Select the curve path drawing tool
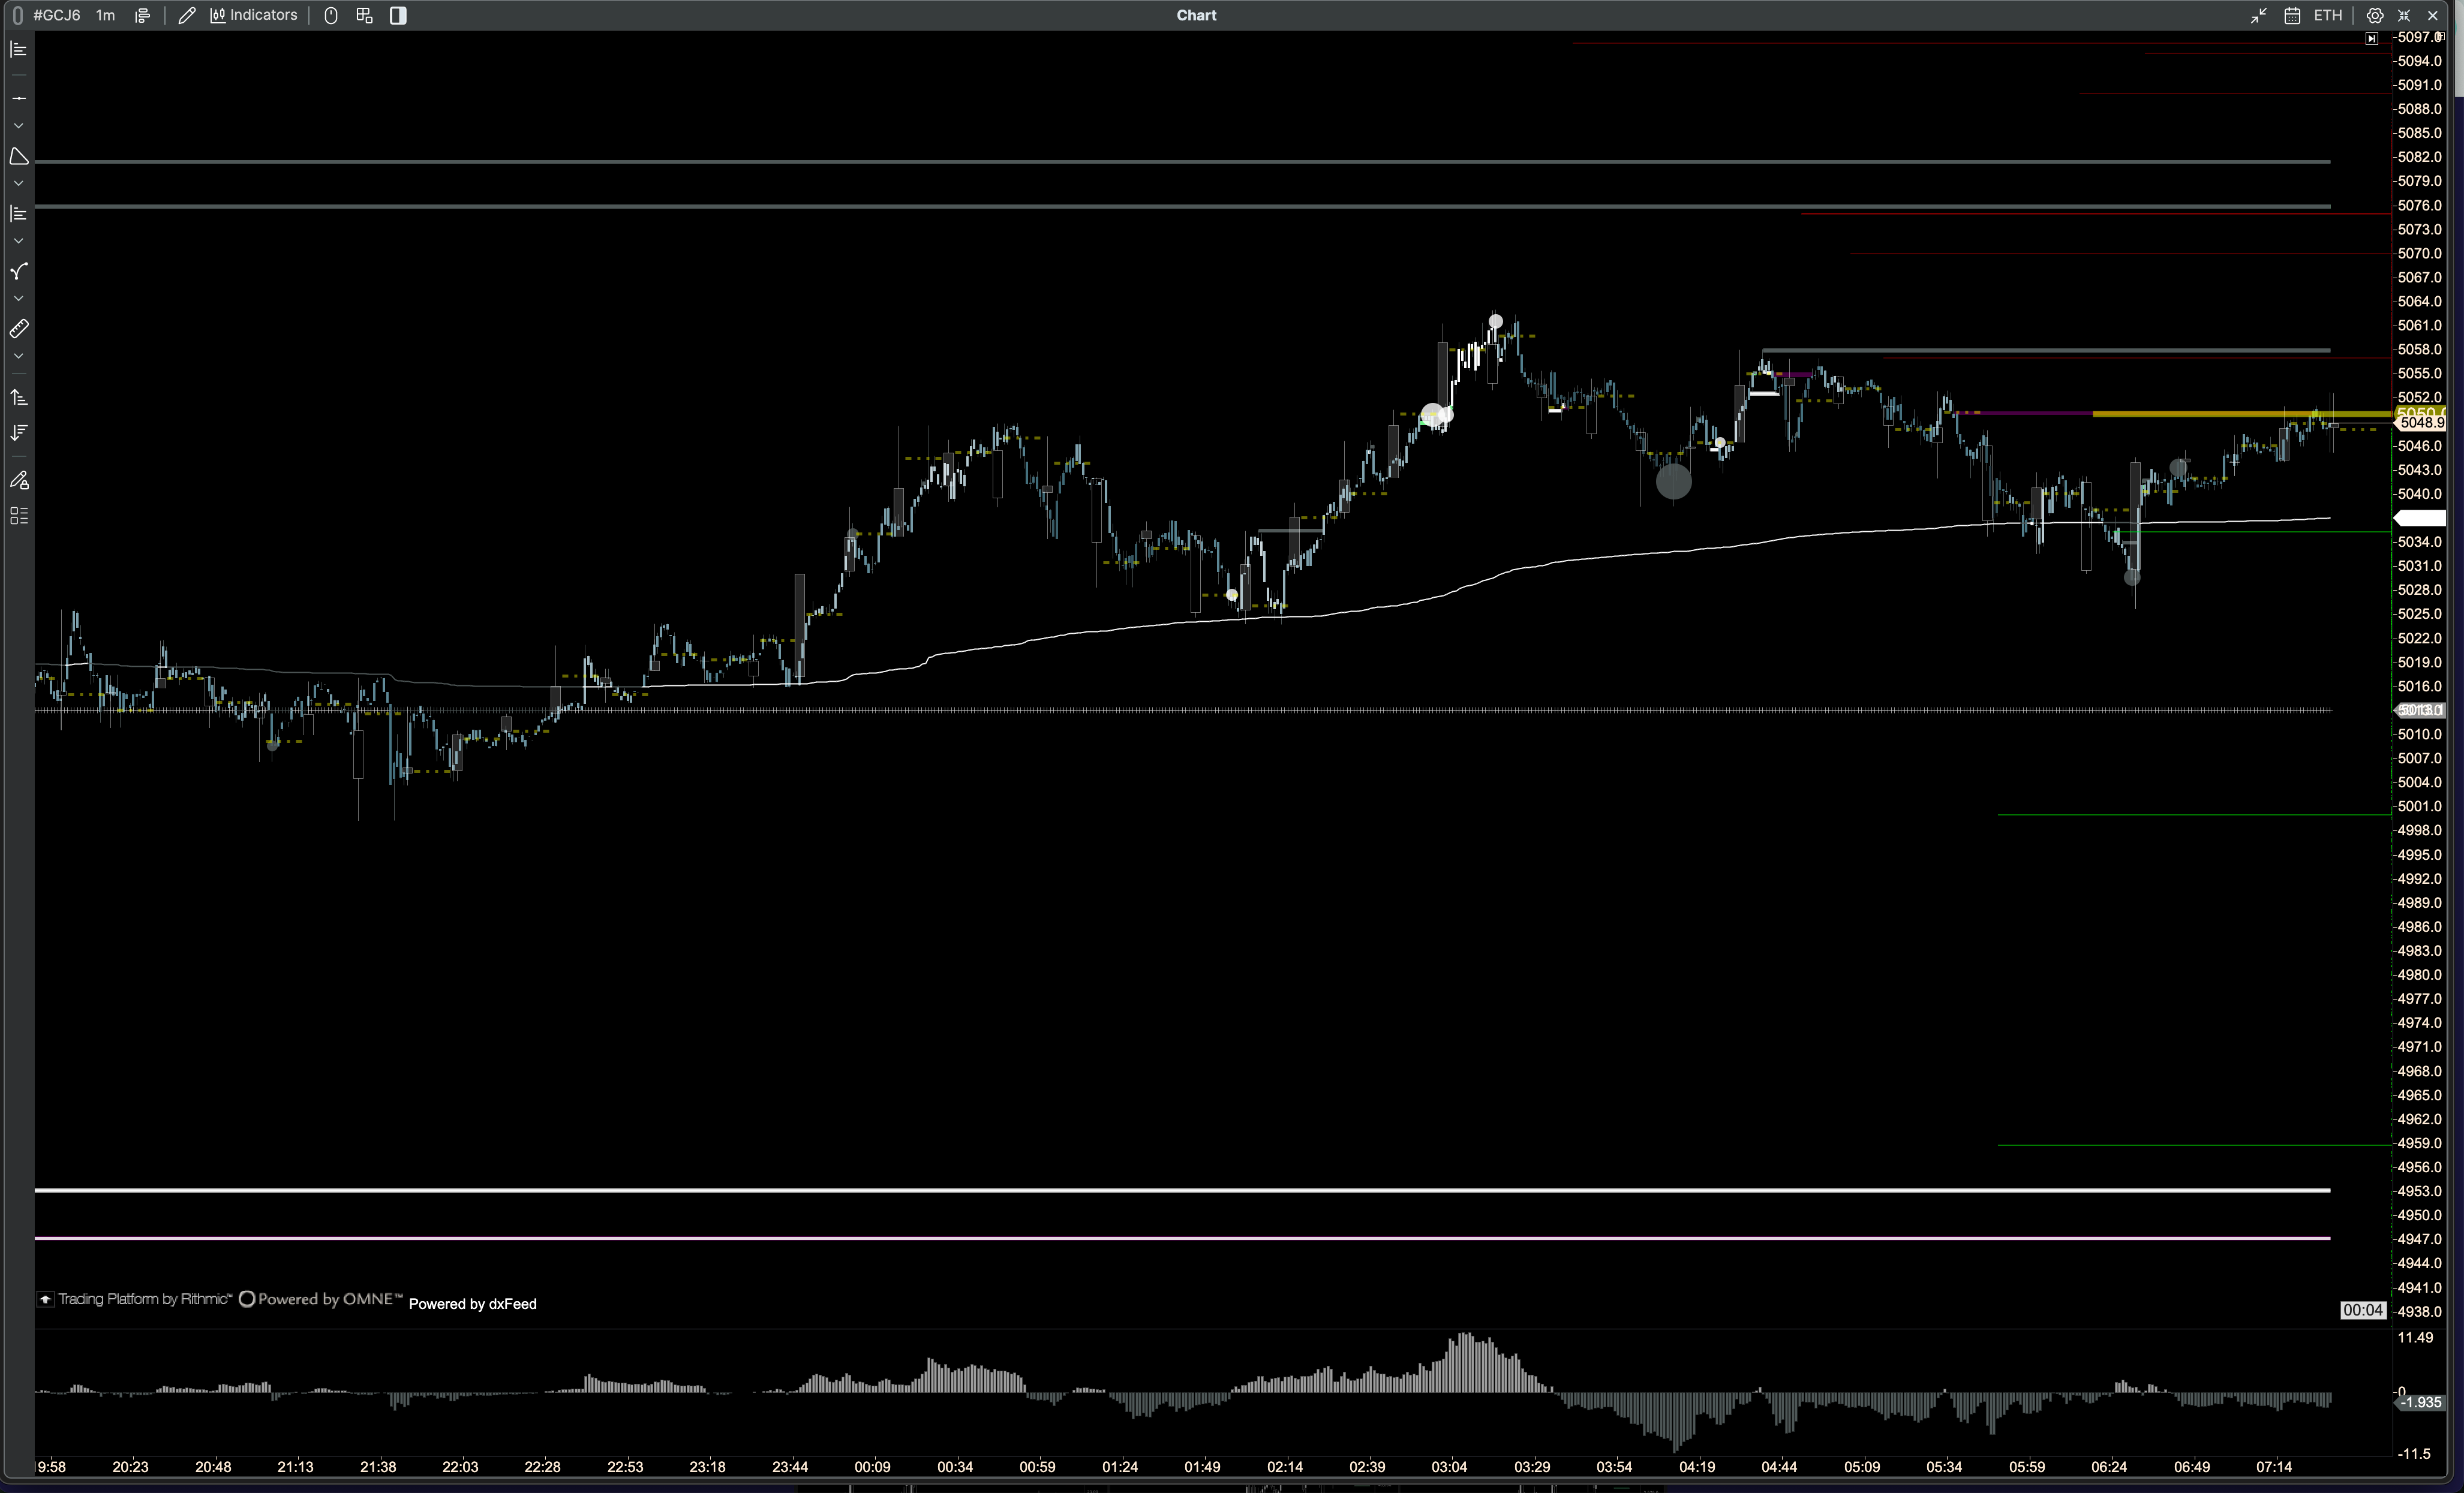The width and height of the screenshot is (2464, 1493). point(19,272)
